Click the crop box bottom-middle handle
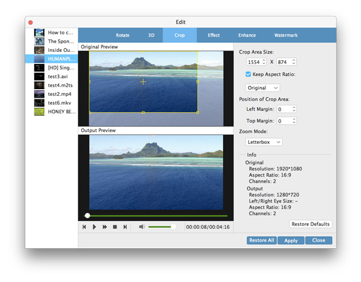 (x=143, y=112)
